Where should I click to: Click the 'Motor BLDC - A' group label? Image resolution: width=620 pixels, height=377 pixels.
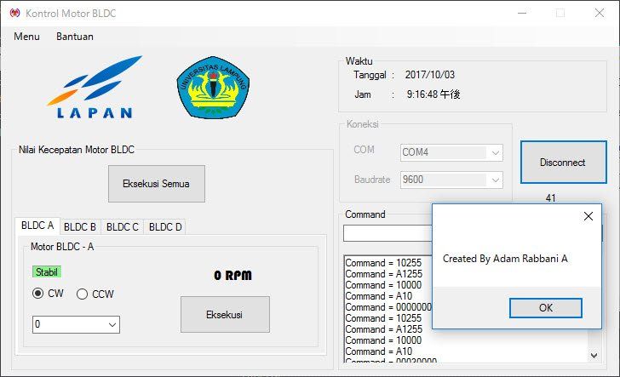click(x=62, y=247)
